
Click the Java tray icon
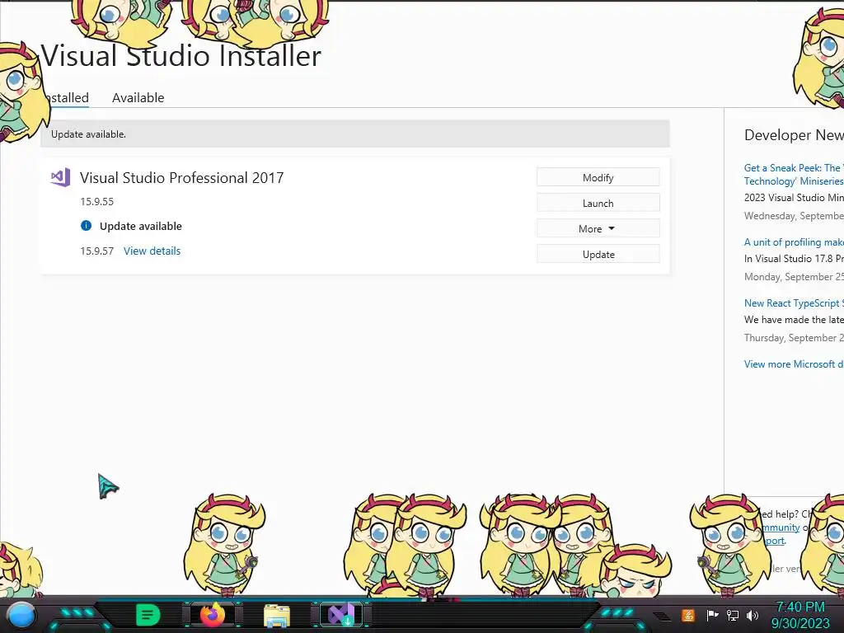pyautogui.click(x=688, y=615)
